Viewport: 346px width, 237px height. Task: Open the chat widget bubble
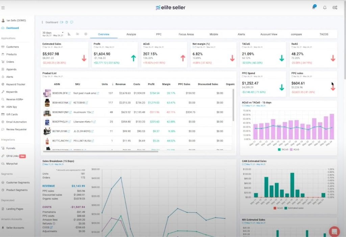334,231
